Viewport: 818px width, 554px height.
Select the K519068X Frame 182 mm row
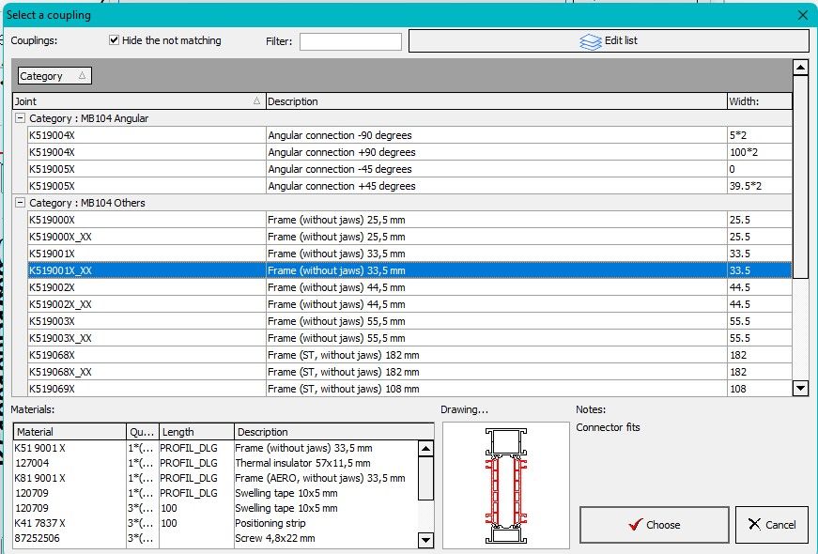click(146, 355)
